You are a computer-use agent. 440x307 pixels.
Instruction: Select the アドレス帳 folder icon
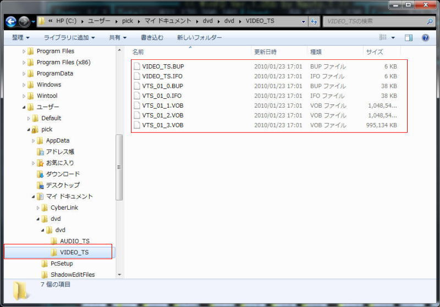40,152
